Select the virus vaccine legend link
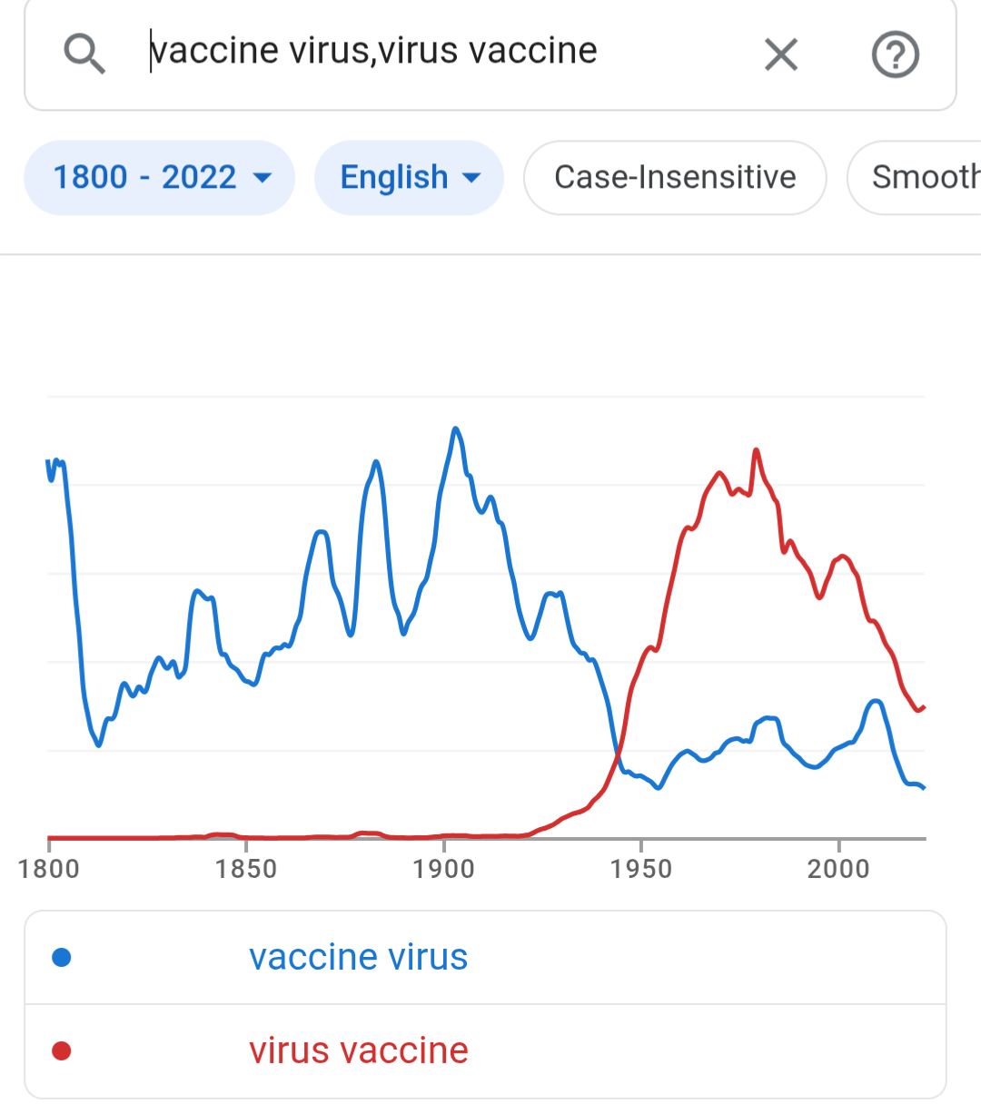This screenshot has height=1114, width=981. pyautogui.click(x=359, y=1050)
